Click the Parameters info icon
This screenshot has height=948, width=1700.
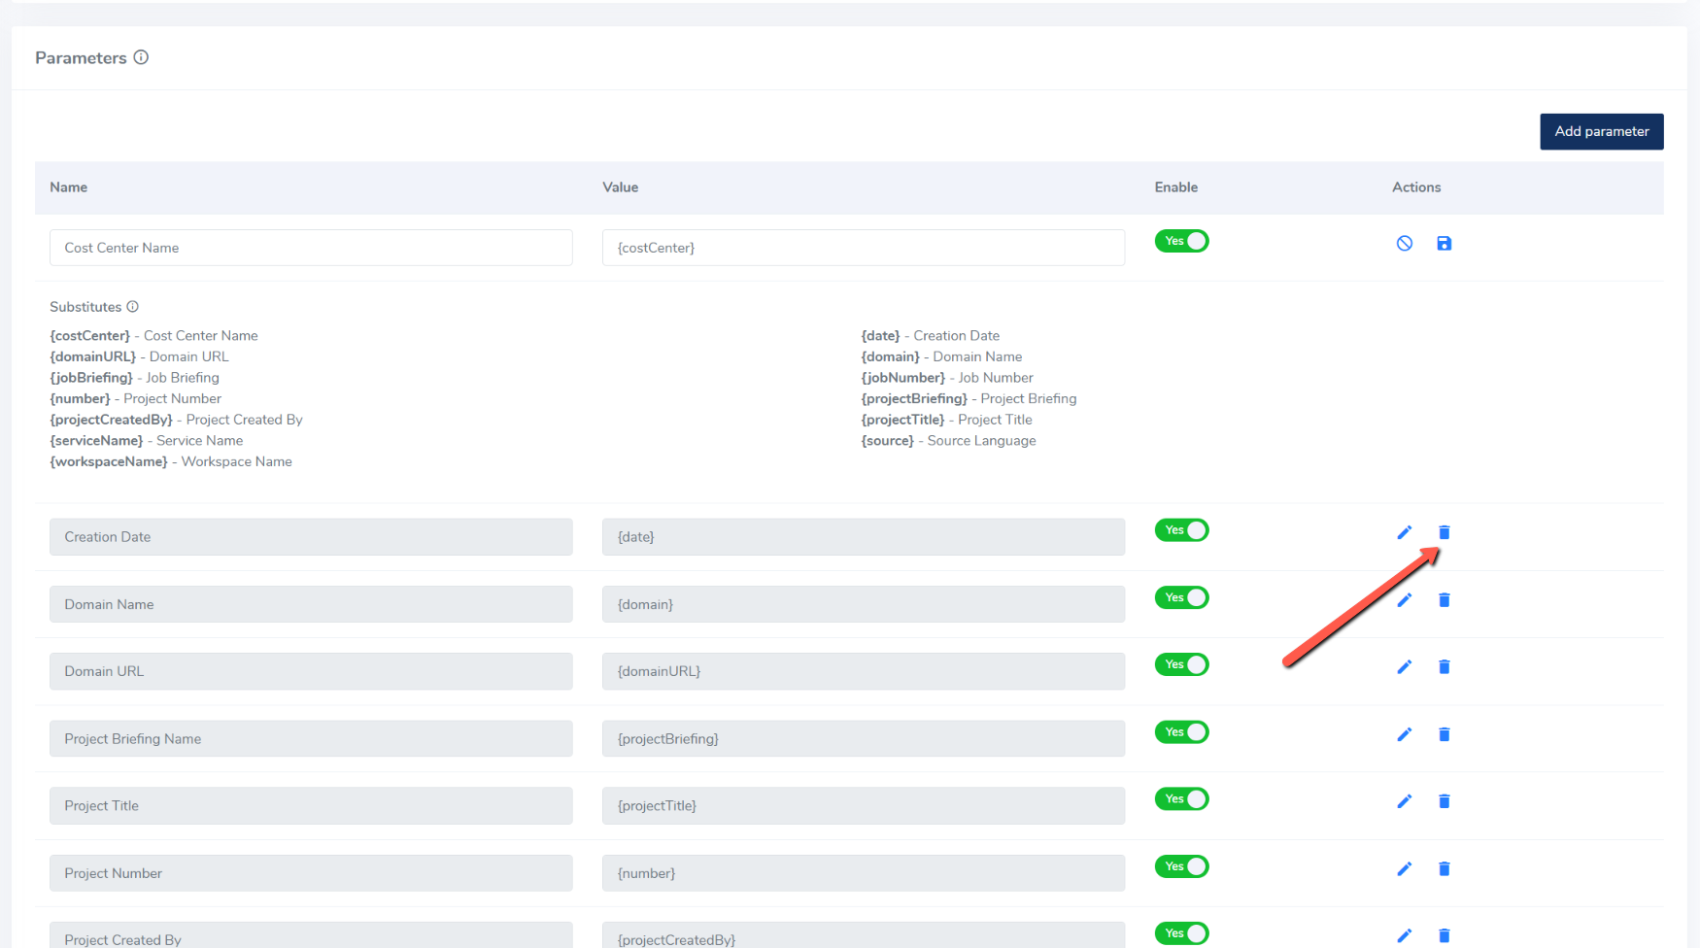tap(141, 57)
